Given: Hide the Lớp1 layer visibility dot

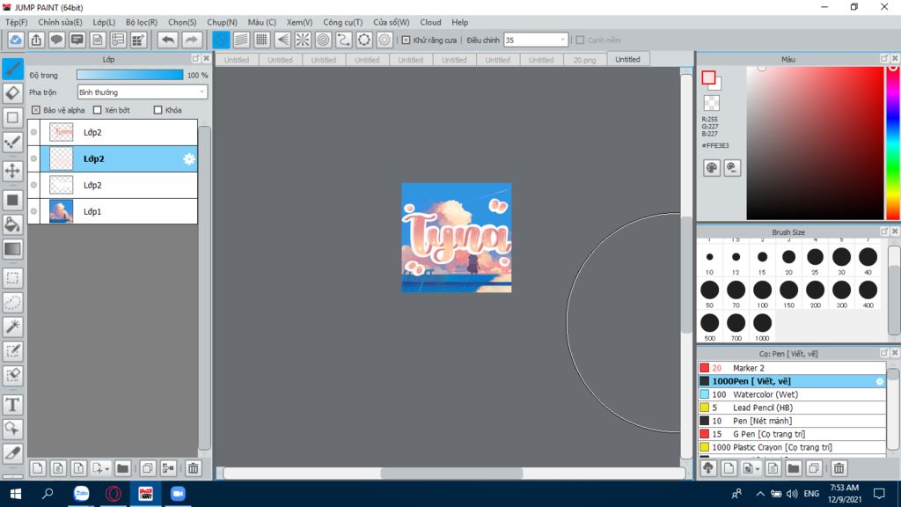Looking at the screenshot, I should click(34, 211).
